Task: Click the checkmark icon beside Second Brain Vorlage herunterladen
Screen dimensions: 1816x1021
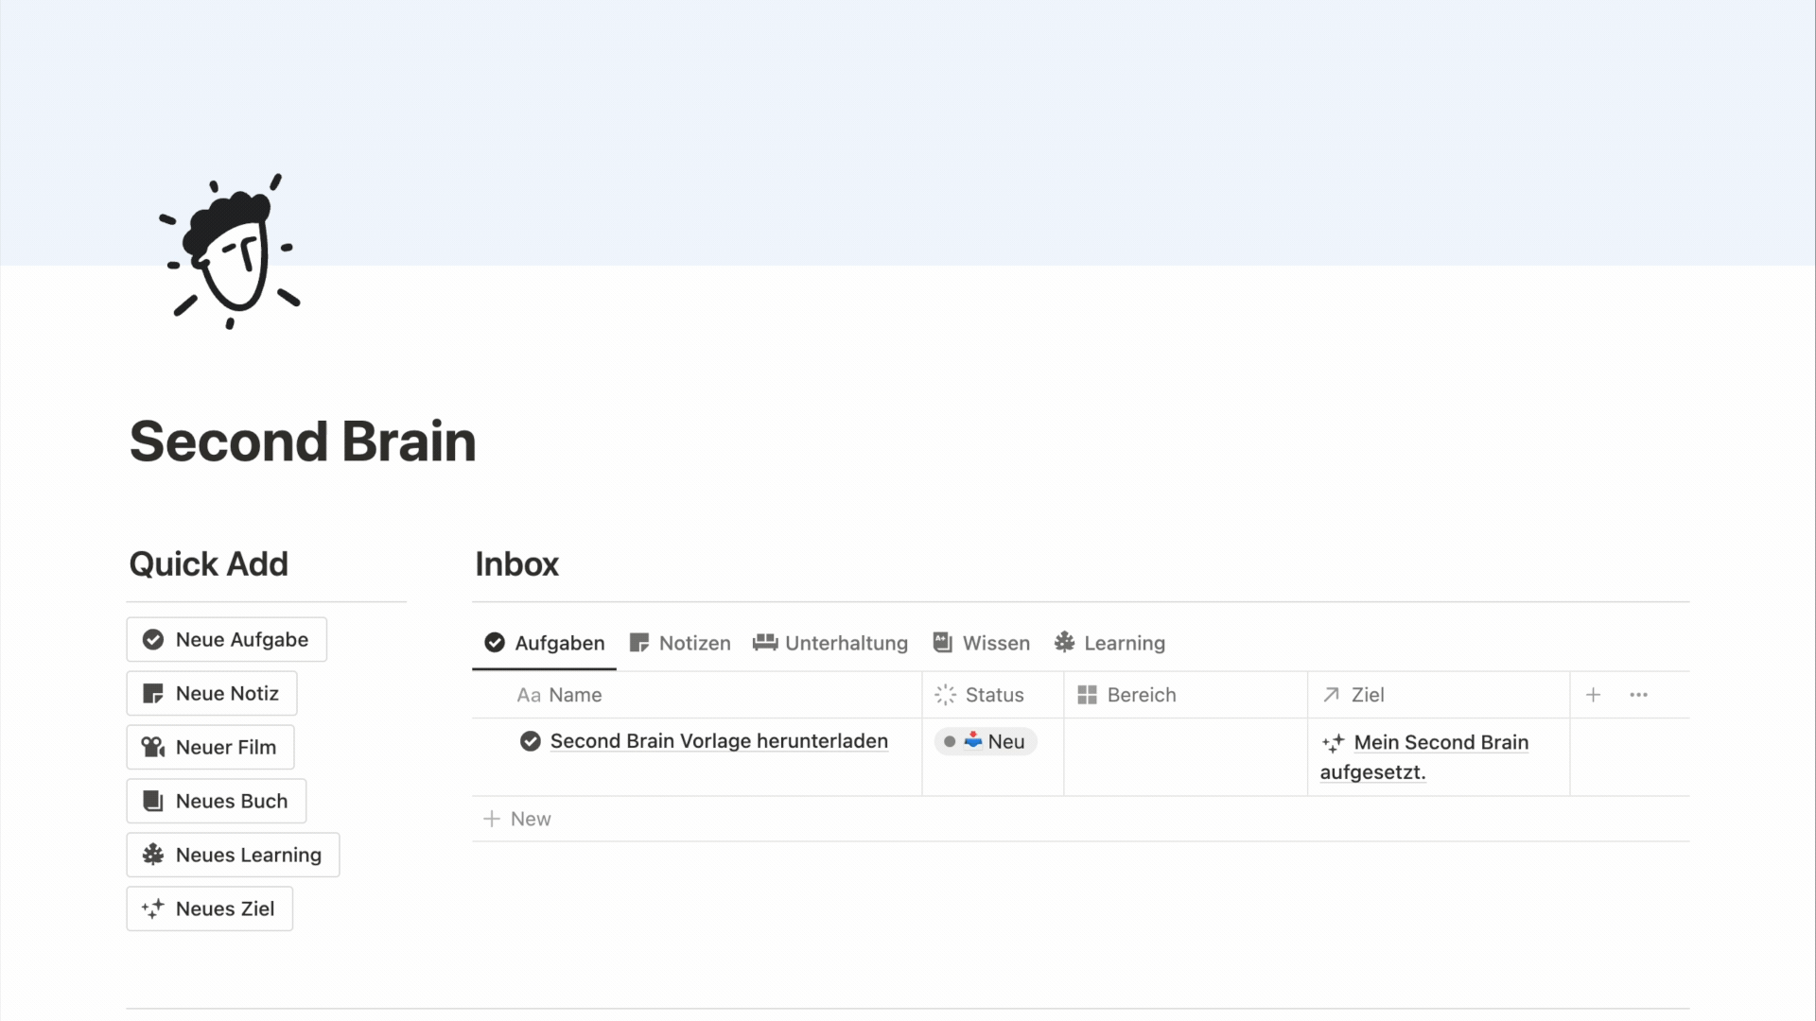Action: click(x=531, y=741)
